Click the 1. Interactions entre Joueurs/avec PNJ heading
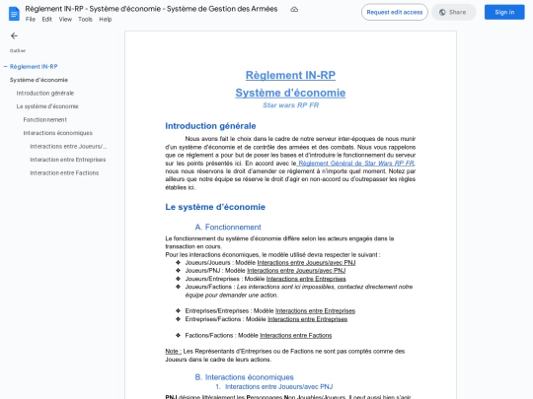The height and width of the screenshot is (399, 533). point(274,387)
